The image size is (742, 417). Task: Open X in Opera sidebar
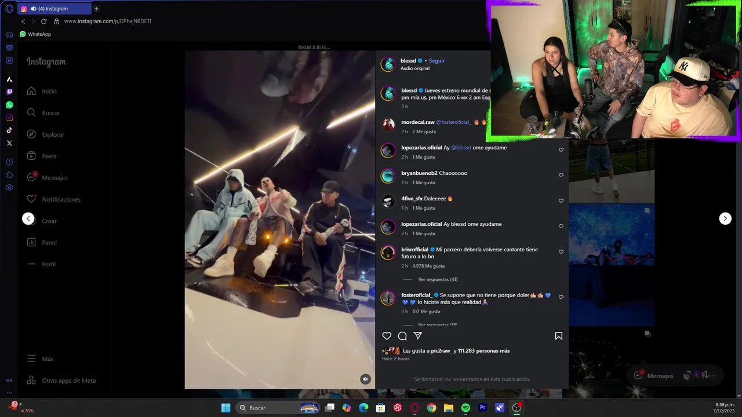9,143
